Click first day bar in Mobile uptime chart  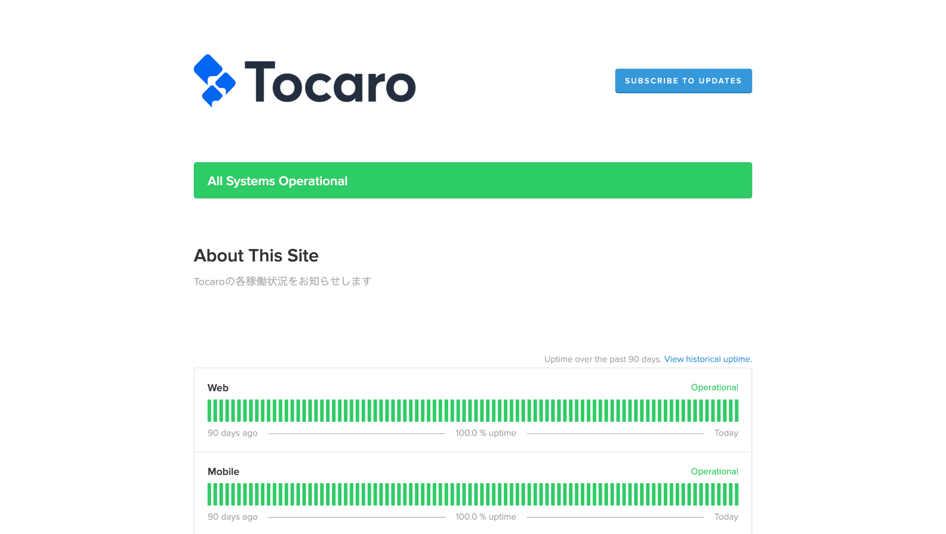tap(209, 494)
